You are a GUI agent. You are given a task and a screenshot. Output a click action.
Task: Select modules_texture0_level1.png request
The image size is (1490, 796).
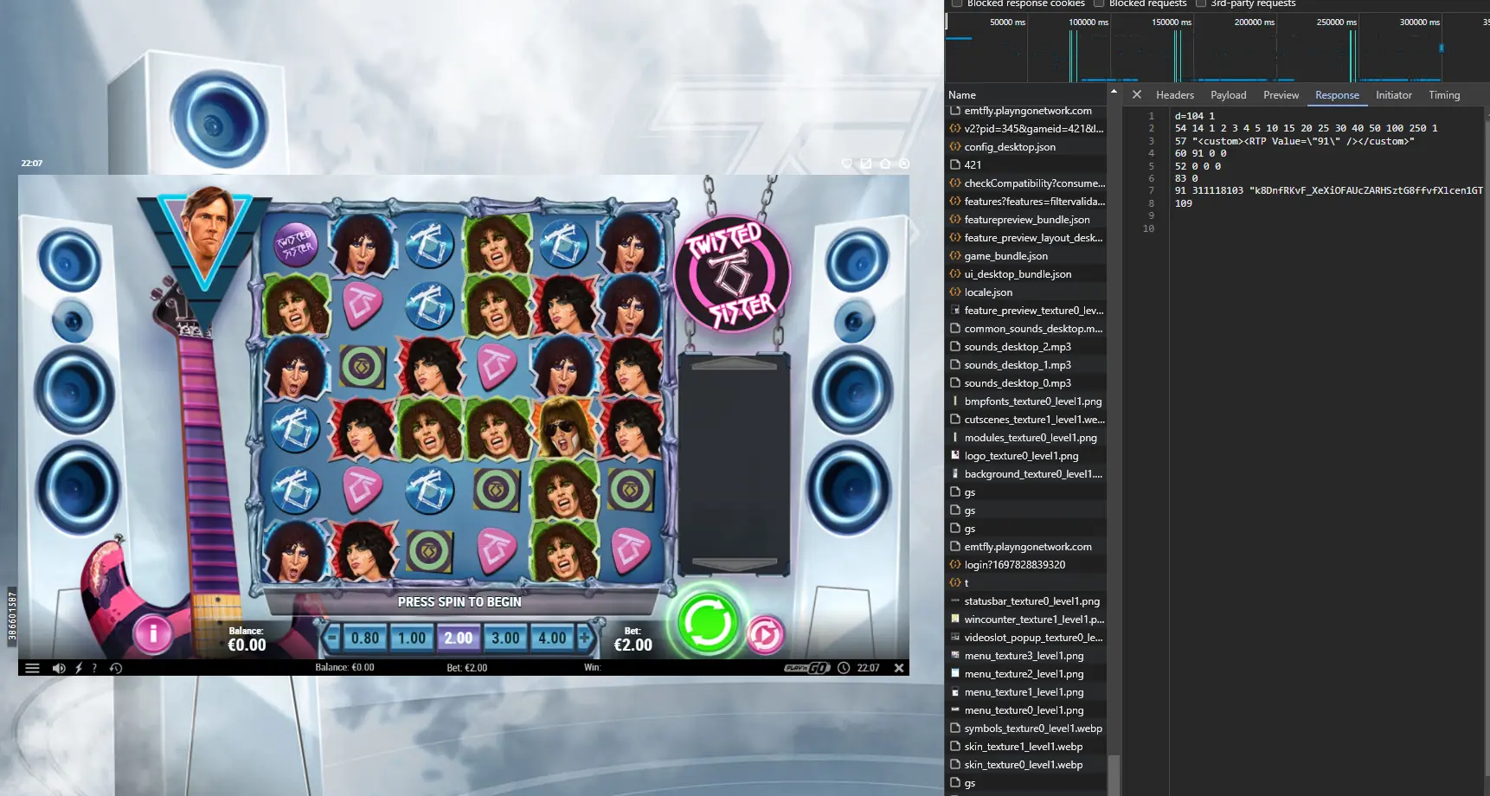(1027, 438)
